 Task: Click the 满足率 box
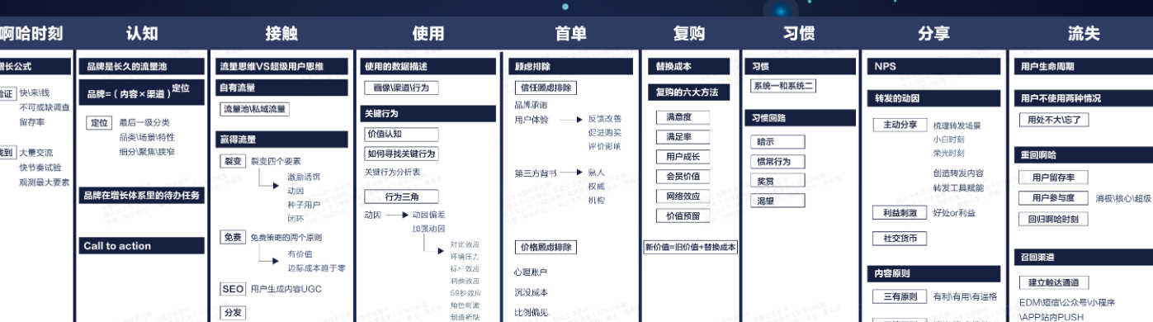[x=683, y=136]
